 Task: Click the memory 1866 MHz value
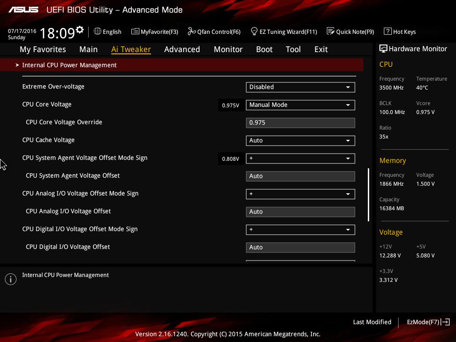coord(391,184)
